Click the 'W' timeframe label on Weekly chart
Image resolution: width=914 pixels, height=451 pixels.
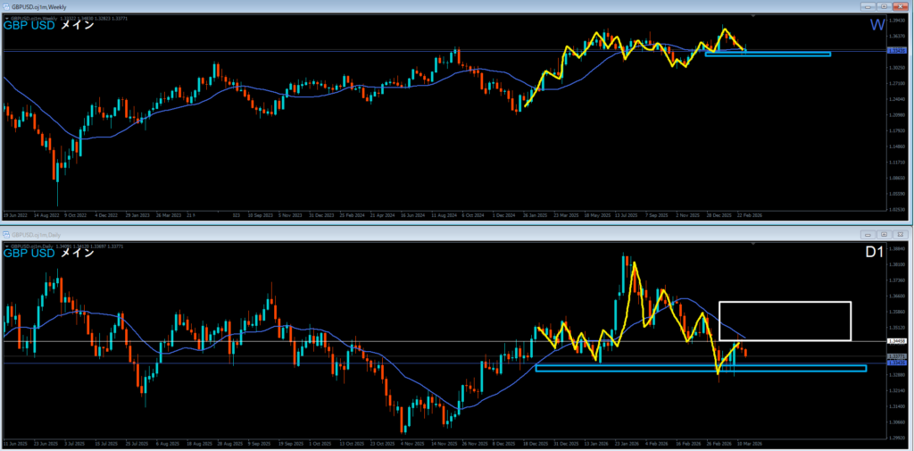[x=877, y=25]
